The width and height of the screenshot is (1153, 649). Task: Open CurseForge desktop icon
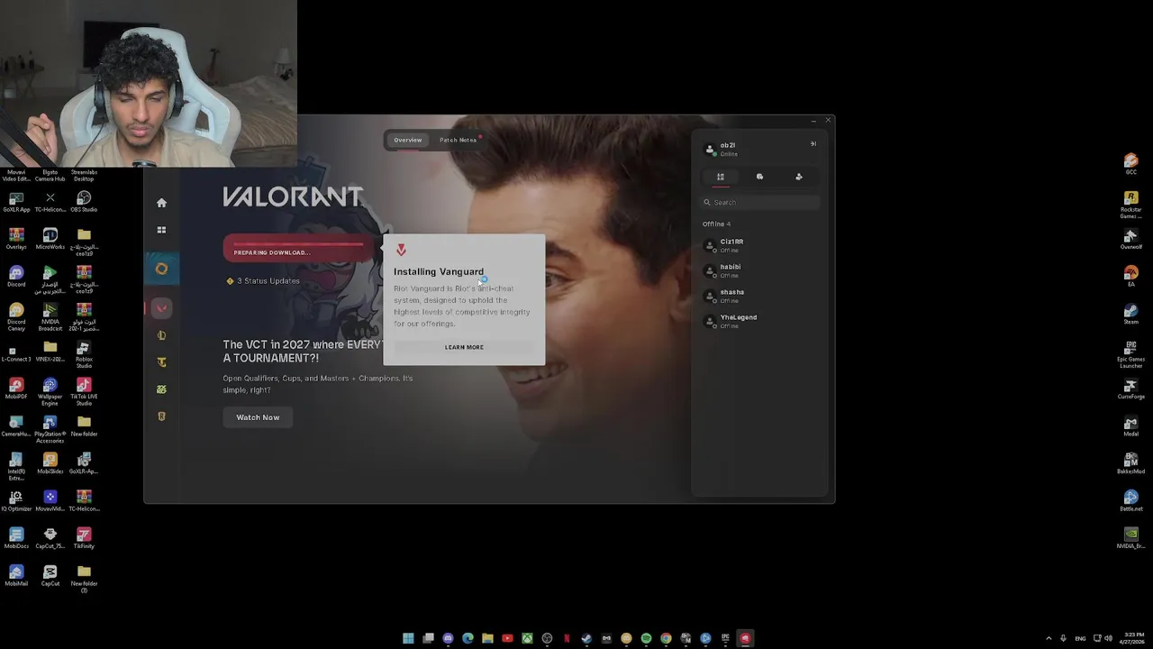tap(1131, 388)
